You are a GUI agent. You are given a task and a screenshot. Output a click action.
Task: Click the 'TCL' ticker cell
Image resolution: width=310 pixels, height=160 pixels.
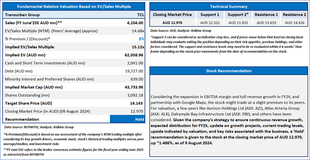click(x=141, y=15)
